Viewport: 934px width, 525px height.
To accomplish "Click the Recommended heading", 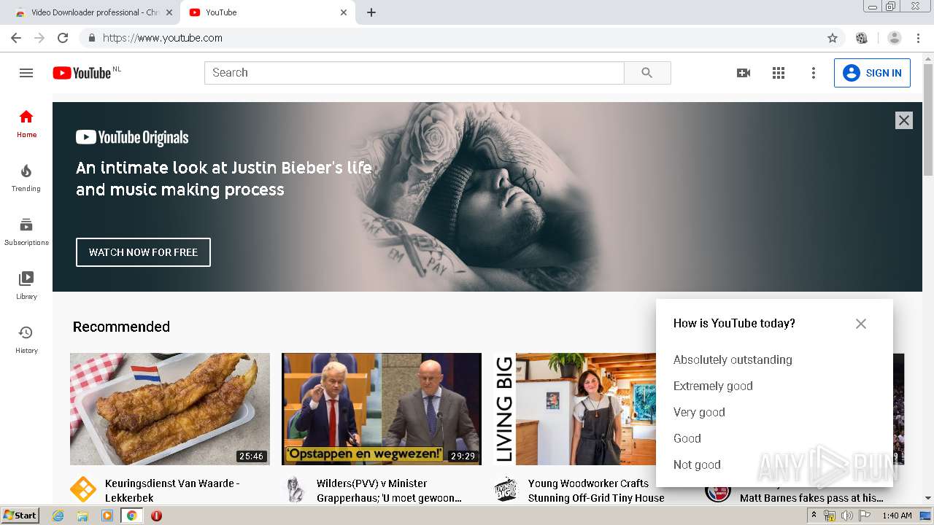I will point(121,327).
